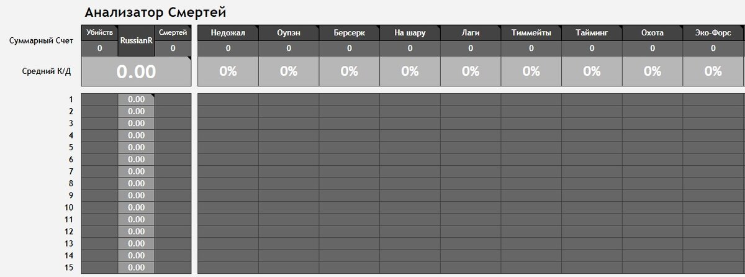The image size is (745, 277).
Task: Click the total count cell under Тайминг
Action: (x=592, y=48)
